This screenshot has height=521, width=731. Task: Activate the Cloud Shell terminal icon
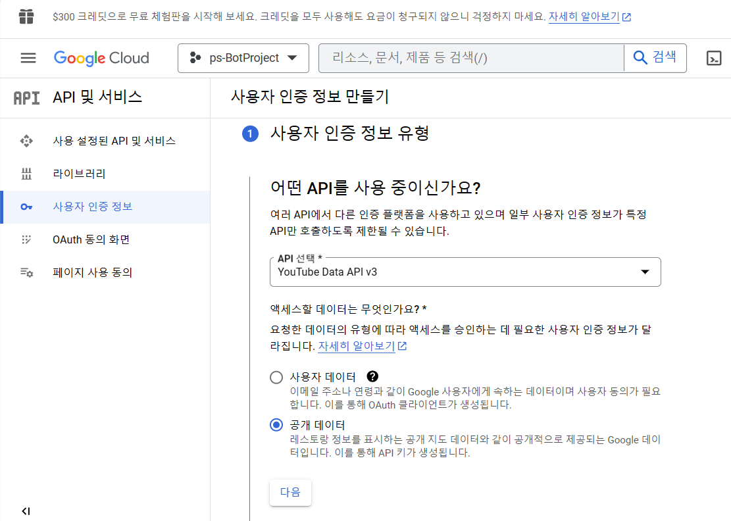[x=714, y=59]
